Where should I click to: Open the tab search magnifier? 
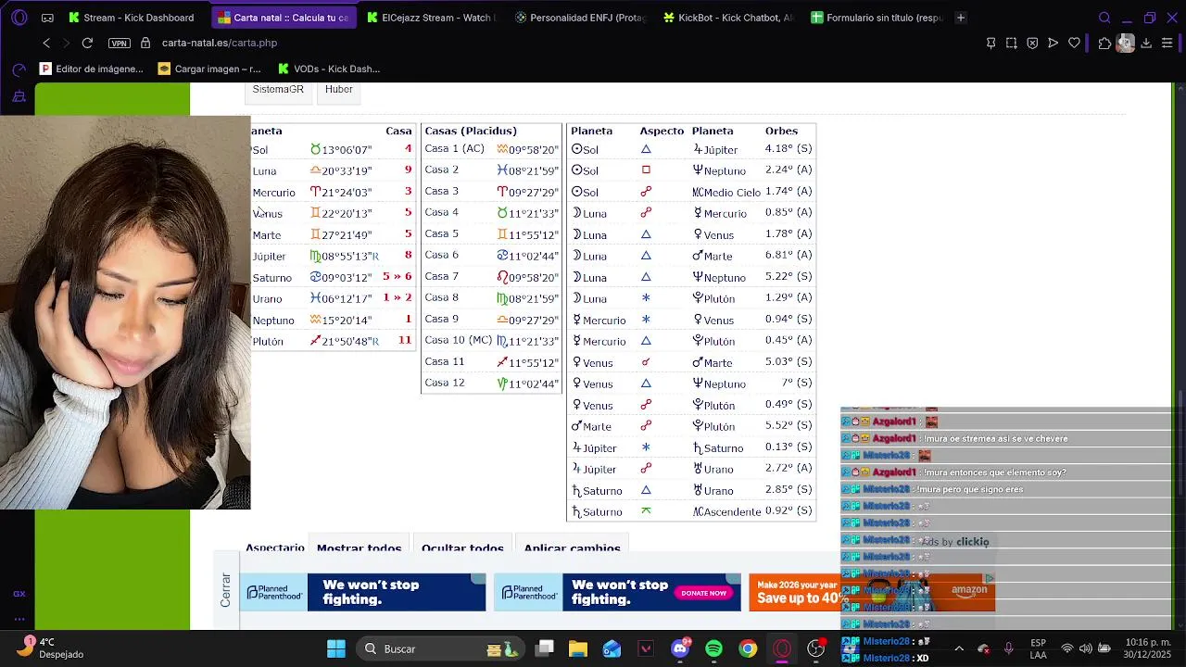pyautogui.click(x=1104, y=18)
